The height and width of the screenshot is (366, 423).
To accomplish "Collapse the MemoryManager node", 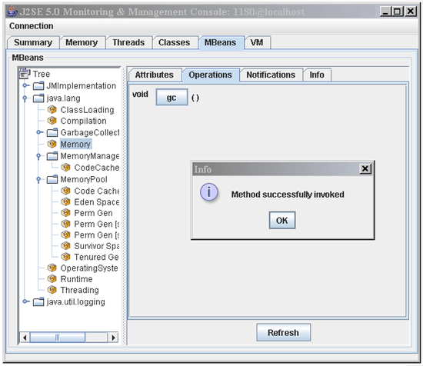I will 38,156.
